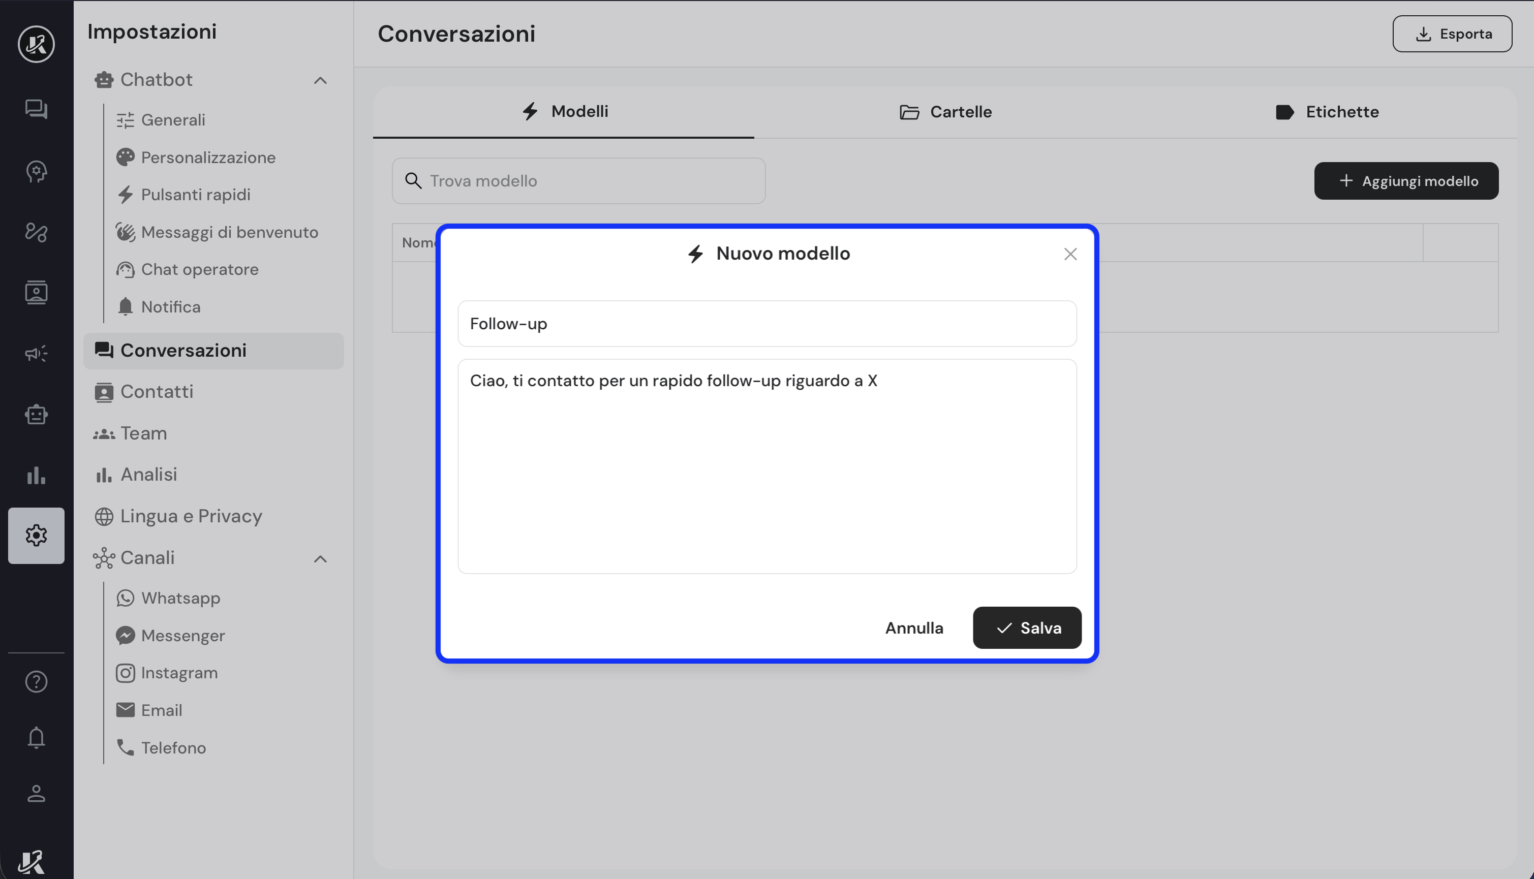Open the campaigns megaphone icon
The width and height of the screenshot is (1534, 879).
[36, 354]
